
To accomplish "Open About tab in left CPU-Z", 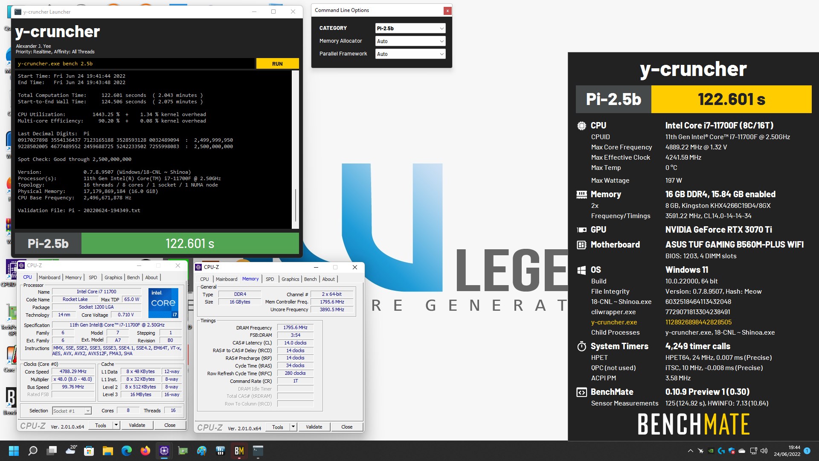I will (151, 277).
